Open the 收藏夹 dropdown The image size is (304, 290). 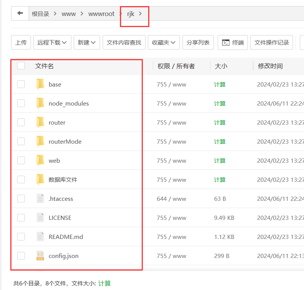click(x=163, y=42)
